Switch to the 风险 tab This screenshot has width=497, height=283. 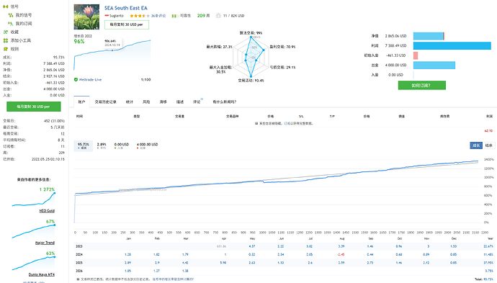pos(146,102)
